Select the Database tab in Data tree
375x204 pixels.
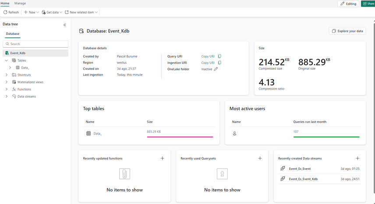coord(13,34)
